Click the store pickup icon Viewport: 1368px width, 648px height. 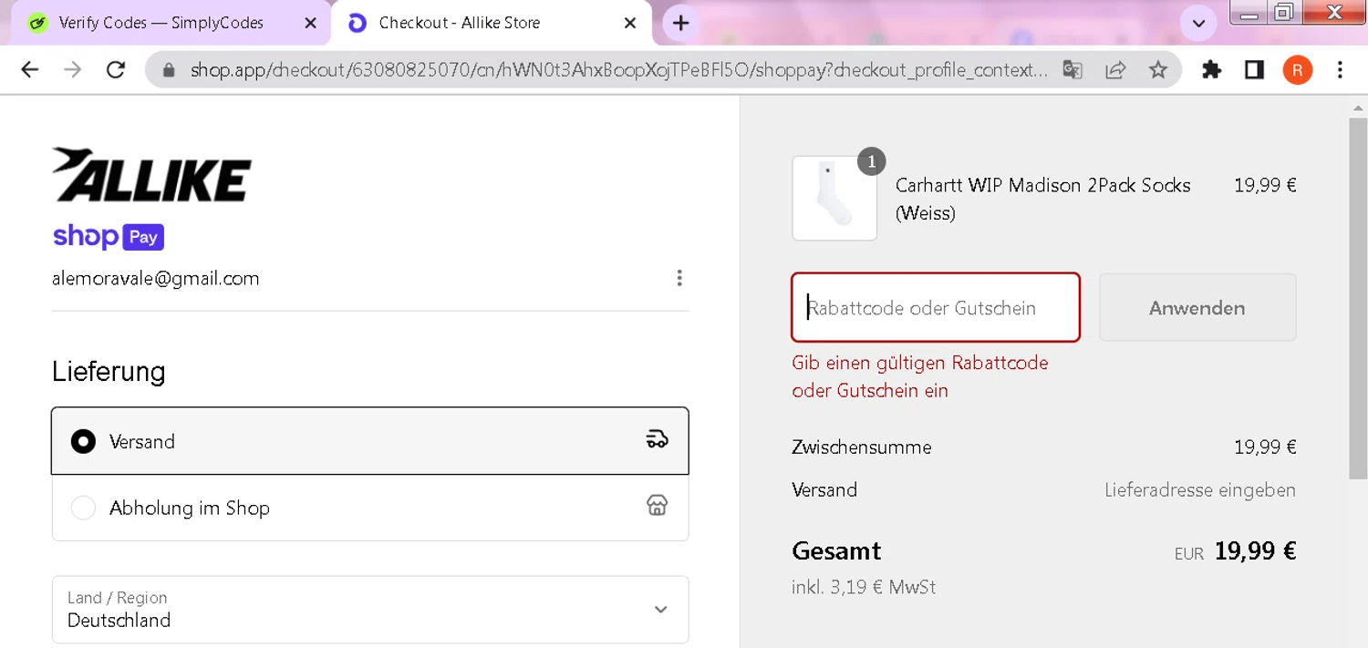click(x=657, y=506)
